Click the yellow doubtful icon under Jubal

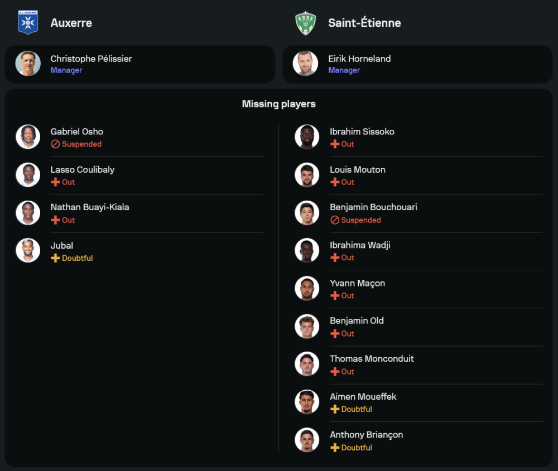[55, 258]
